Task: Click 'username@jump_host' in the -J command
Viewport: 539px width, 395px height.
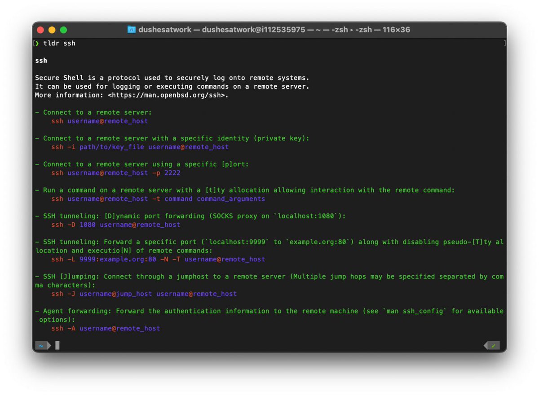Action: tap(116, 294)
